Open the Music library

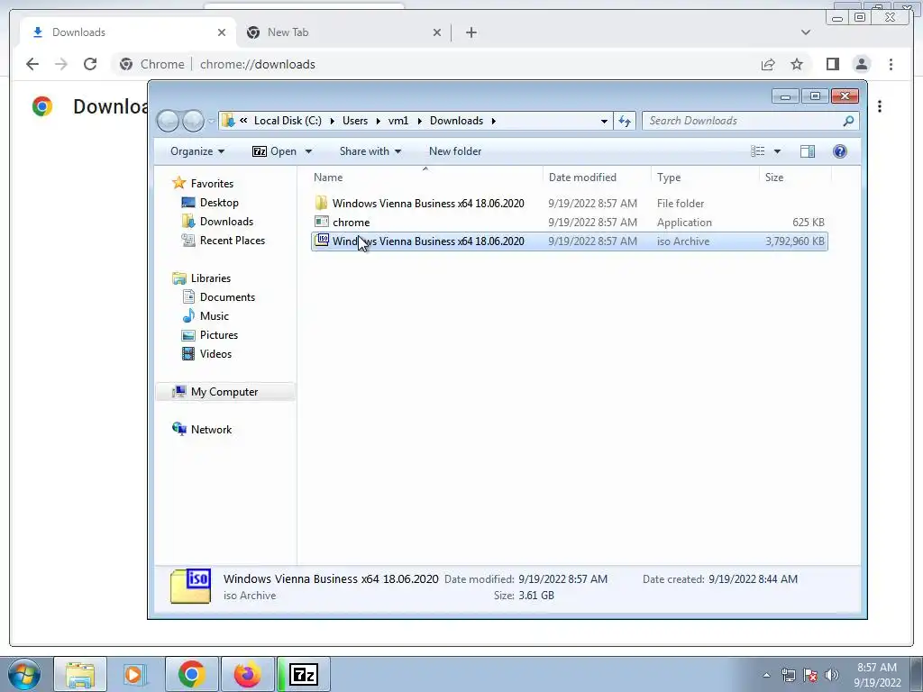click(x=215, y=316)
